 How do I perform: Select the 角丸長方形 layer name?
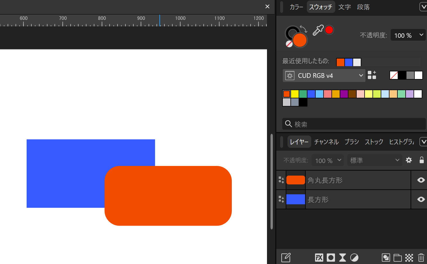tap(325, 180)
